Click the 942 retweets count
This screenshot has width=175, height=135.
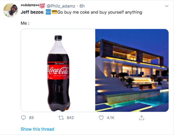tap(70, 118)
